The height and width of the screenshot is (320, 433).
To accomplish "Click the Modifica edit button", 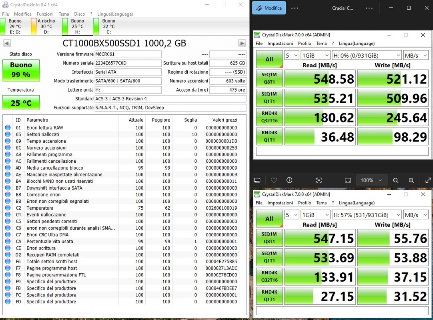I will 269,8.
